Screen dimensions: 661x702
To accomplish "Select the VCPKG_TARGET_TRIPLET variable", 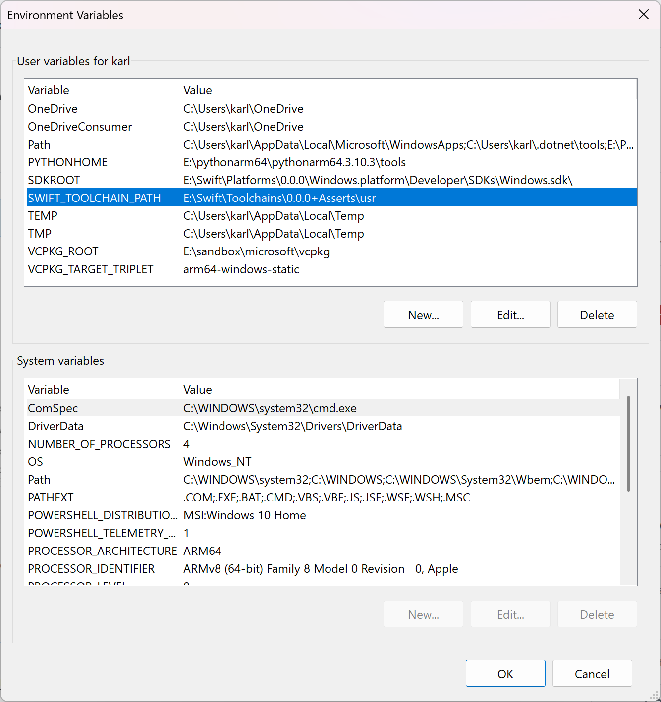I will pos(91,269).
